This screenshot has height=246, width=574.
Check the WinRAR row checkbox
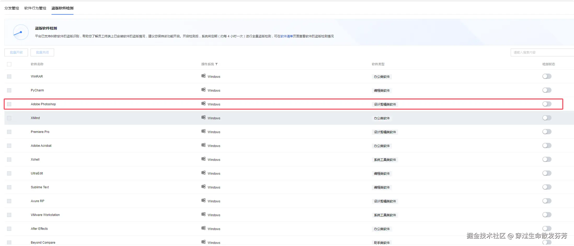point(9,77)
